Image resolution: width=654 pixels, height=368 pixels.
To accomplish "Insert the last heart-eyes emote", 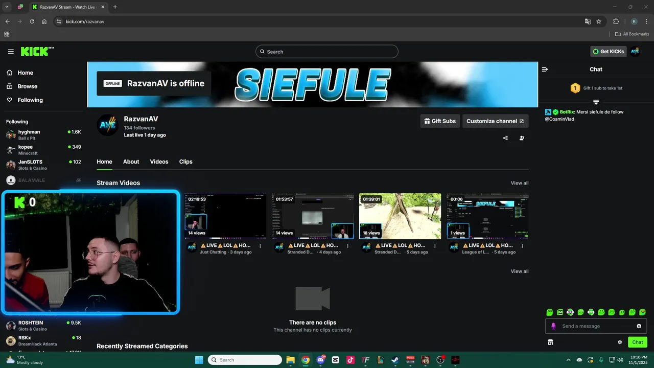I will (x=643, y=312).
